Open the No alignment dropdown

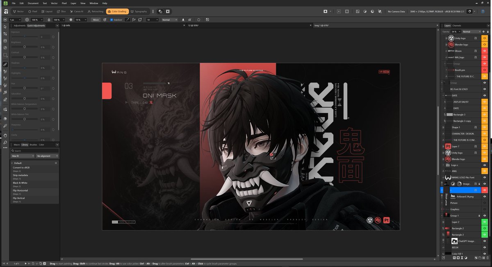click(x=47, y=156)
